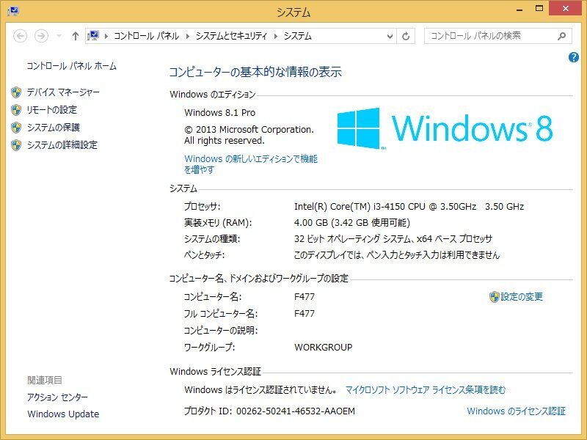Open リモートの設定 link

pos(52,109)
